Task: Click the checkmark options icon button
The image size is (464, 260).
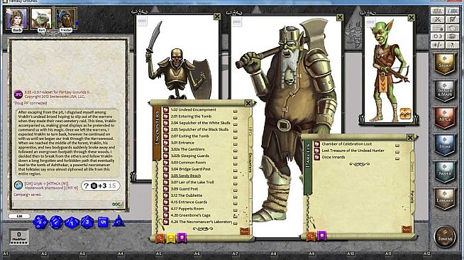Action: coord(452,20)
